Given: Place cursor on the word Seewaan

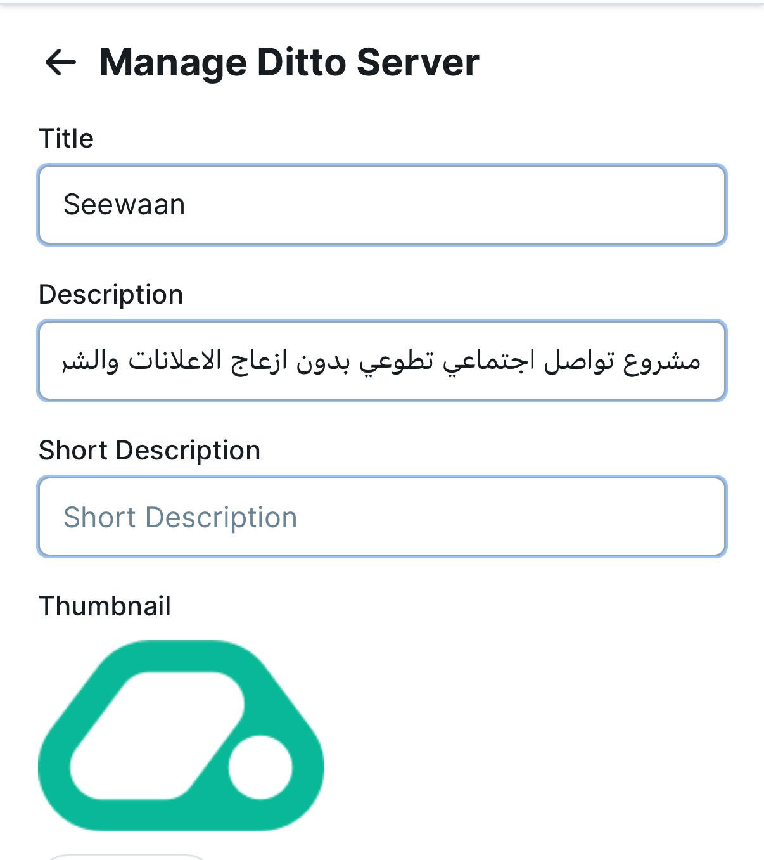Looking at the screenshot, I should coord(124,205).
